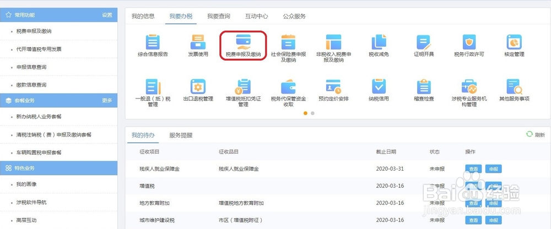551x229 pixels.
Task: Open 核定管理 icon
Action: (x=514, y=42)
